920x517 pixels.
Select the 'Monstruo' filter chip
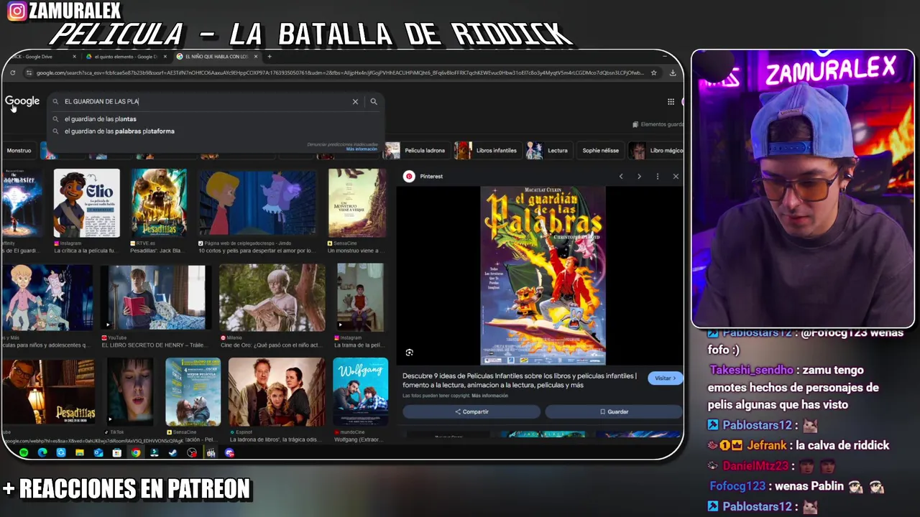19,151
